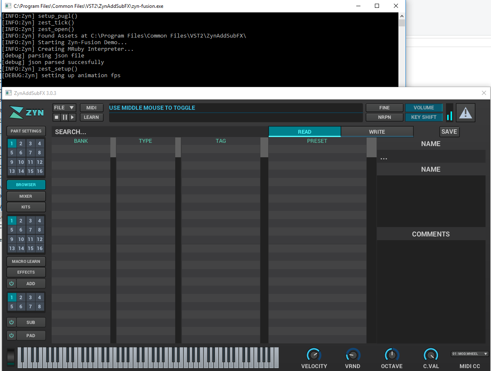Click the zyn-fusion.exe console title bar icon
The width and height of the screenshot is (491, 371).
[x=8, y=6]
